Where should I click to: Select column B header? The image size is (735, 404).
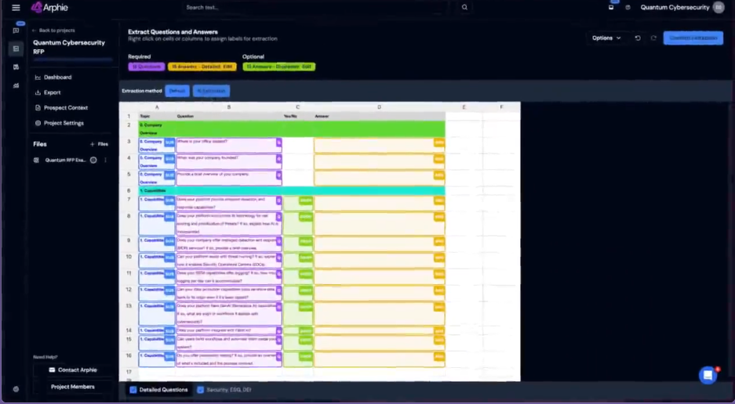pos(229,107)
